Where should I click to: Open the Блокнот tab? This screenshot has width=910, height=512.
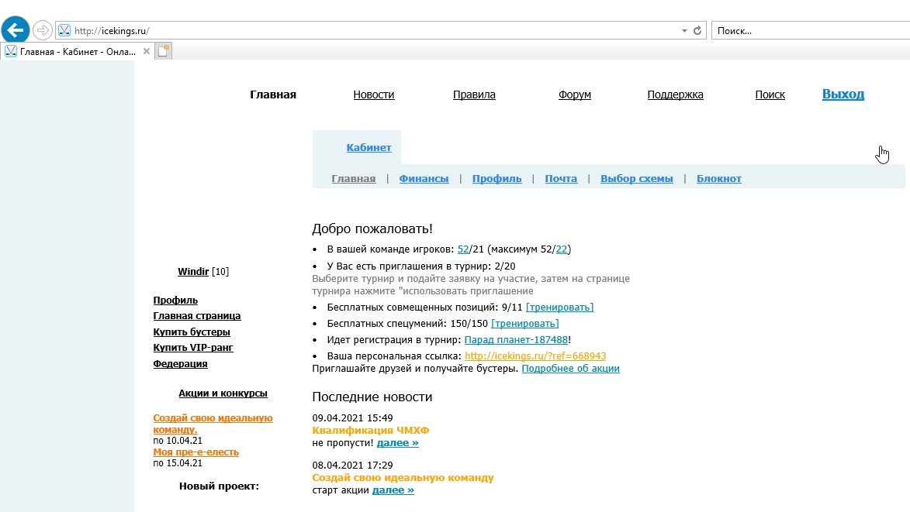[x=719, y=178]
